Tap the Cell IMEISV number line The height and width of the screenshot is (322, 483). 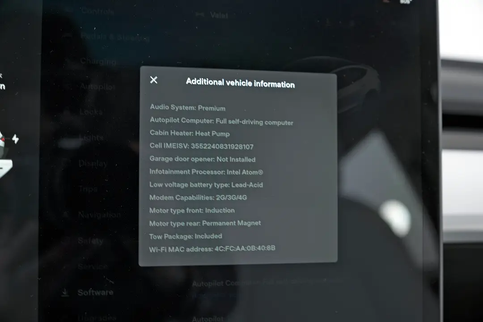pos(201,146)
